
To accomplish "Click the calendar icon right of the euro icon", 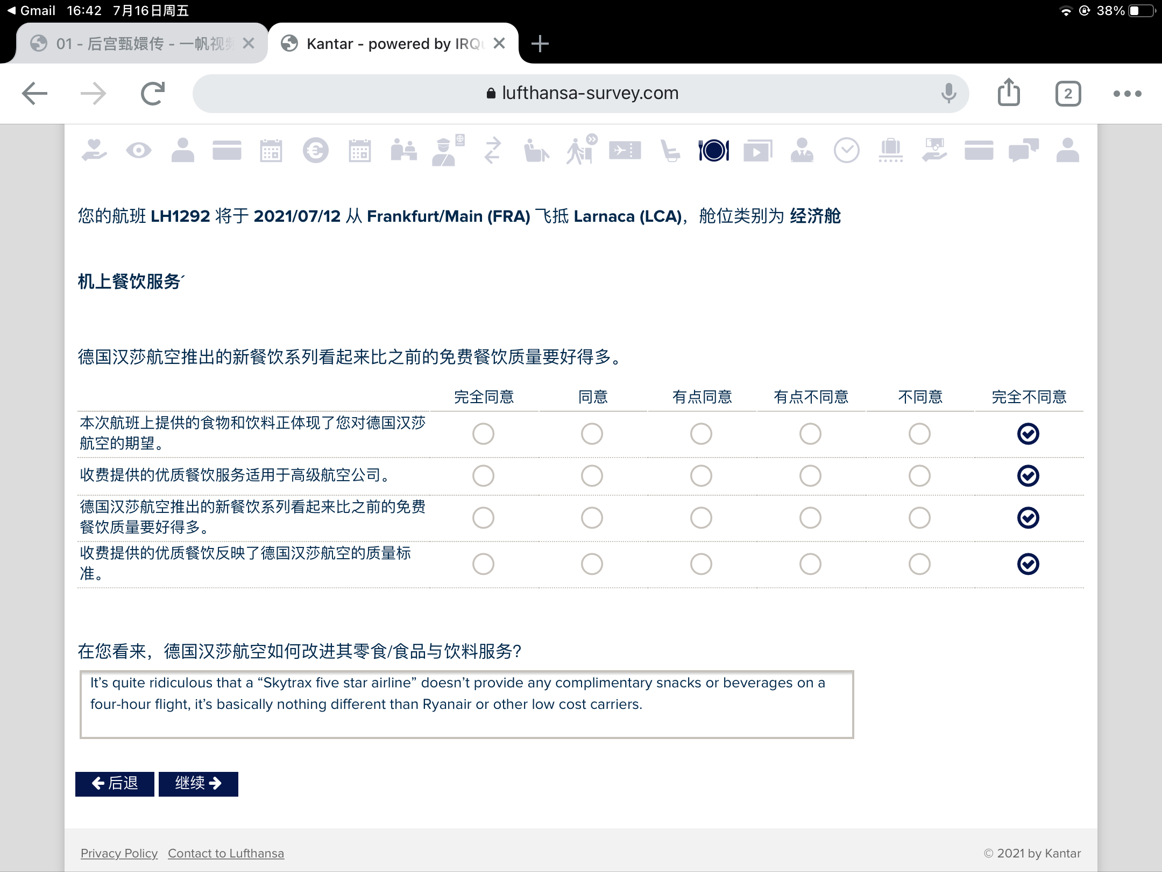I will 360,150.
